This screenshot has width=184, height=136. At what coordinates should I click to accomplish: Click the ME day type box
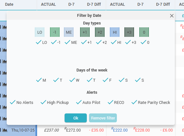(x=69, y=32)
